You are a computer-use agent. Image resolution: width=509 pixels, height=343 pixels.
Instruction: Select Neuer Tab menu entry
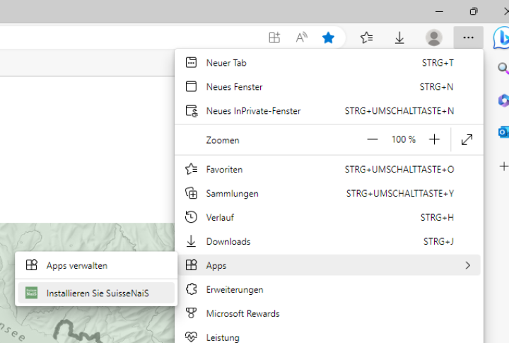click(x=226, y=63)
